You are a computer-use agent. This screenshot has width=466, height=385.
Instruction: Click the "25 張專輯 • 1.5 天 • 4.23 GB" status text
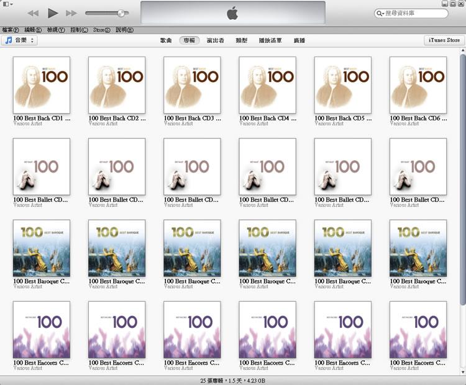(233, 381)
